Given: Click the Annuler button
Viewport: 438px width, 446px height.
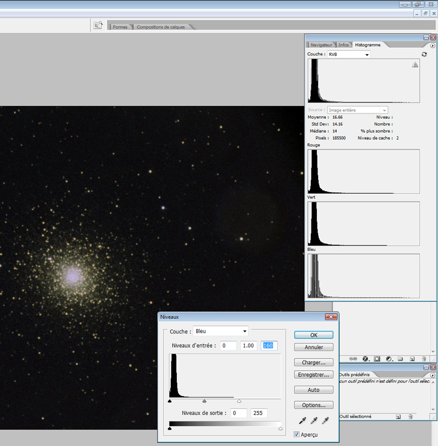Looking at the screenshot, I should tap(313, 347).
